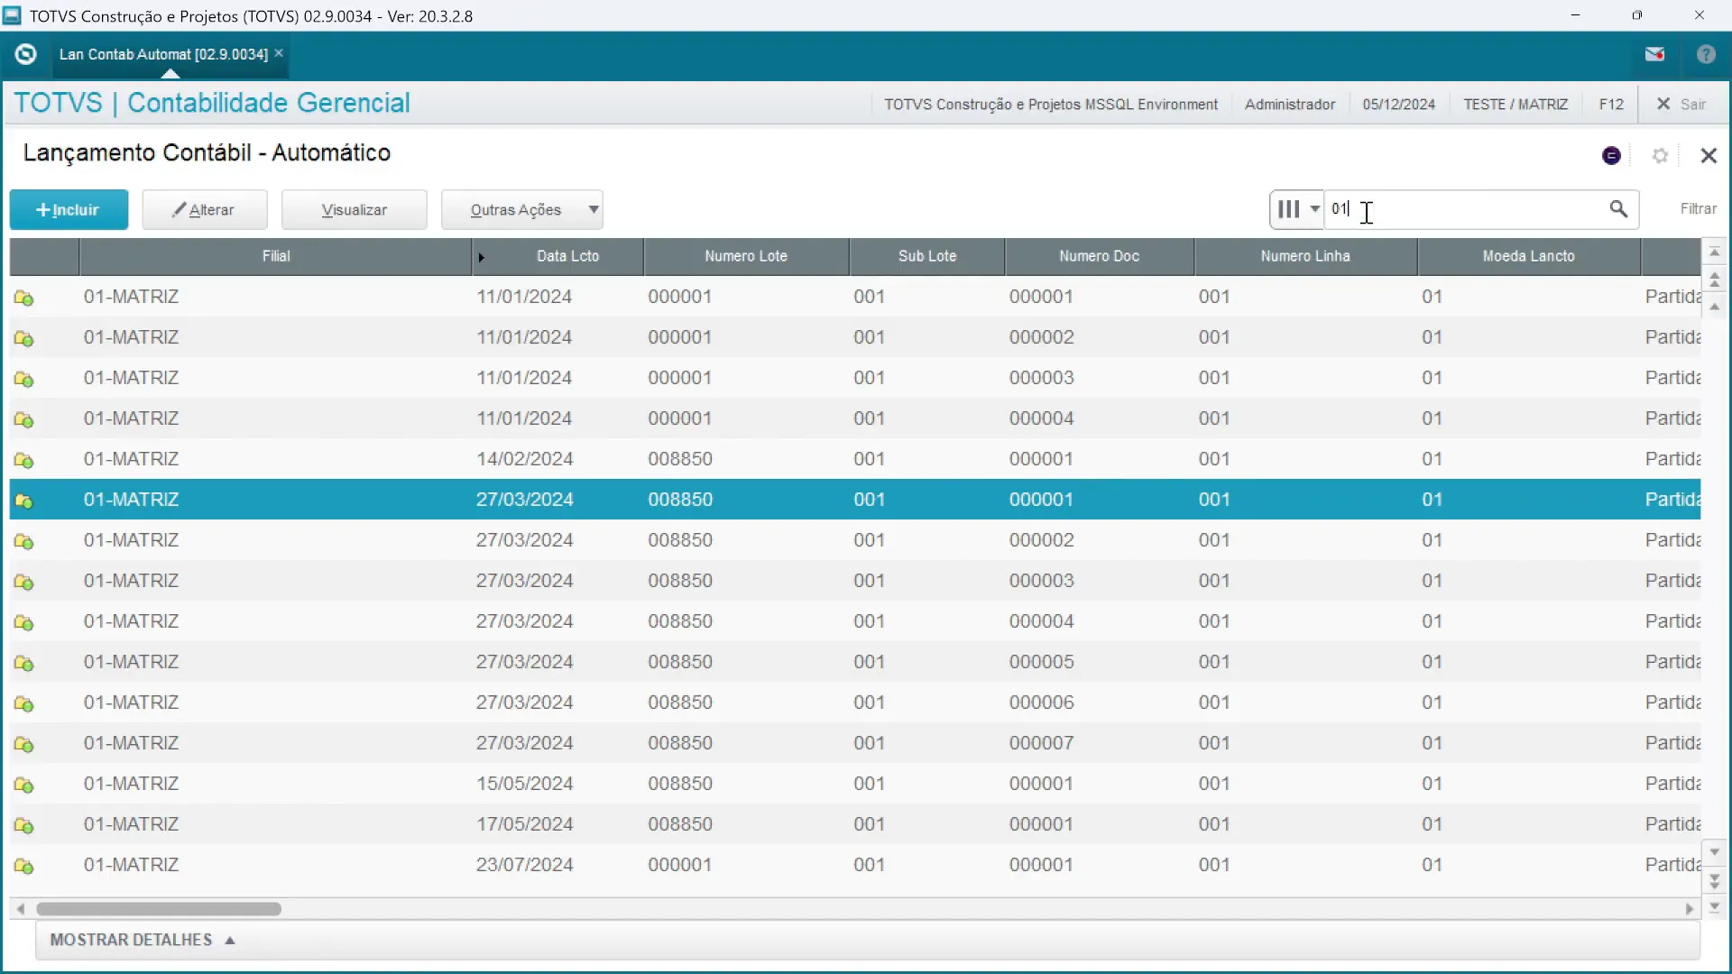1732x974 pixels.
Task: Close the Lançamento Contábil panel with X
Action: 1709,155
